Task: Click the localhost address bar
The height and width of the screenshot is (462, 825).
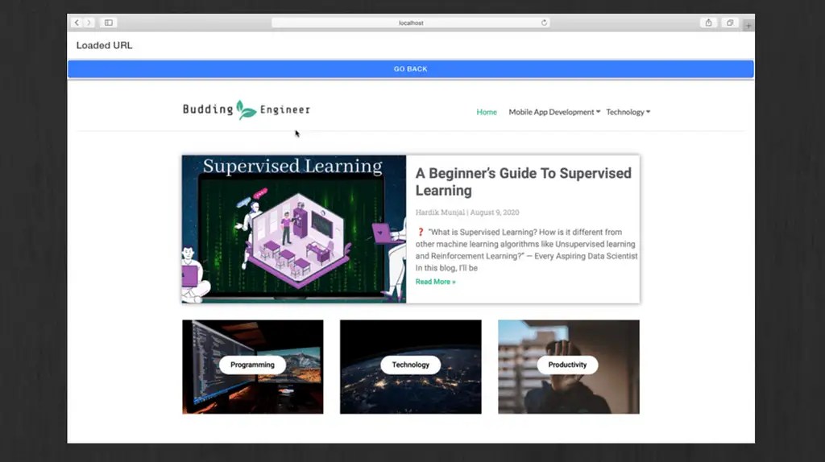Action: 410,23
